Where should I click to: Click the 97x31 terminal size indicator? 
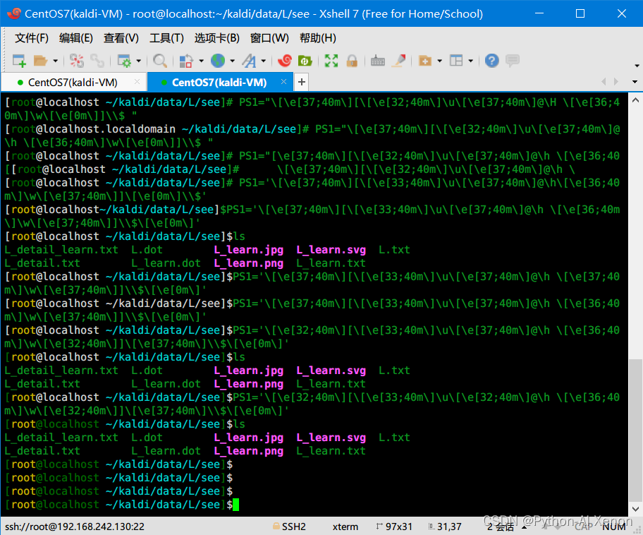[394, 527]
